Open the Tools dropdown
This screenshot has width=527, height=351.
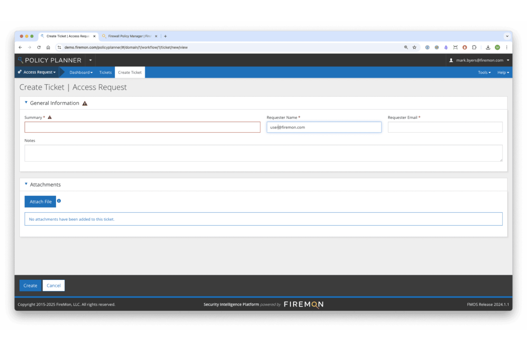pyautogui.click(x=484, y=72)
